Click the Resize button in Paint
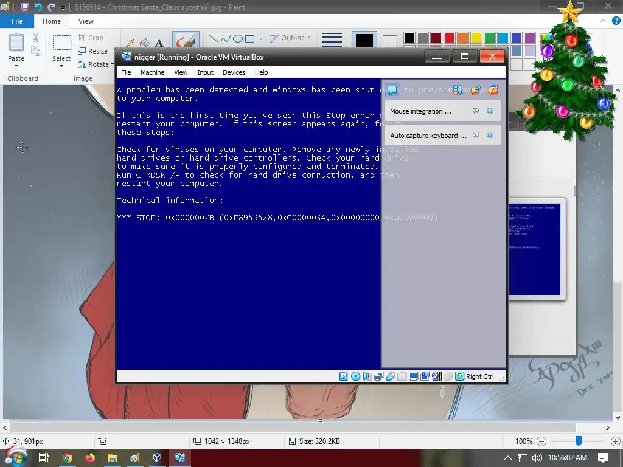Viewport: 623px width, 467px height. (93, 51)
